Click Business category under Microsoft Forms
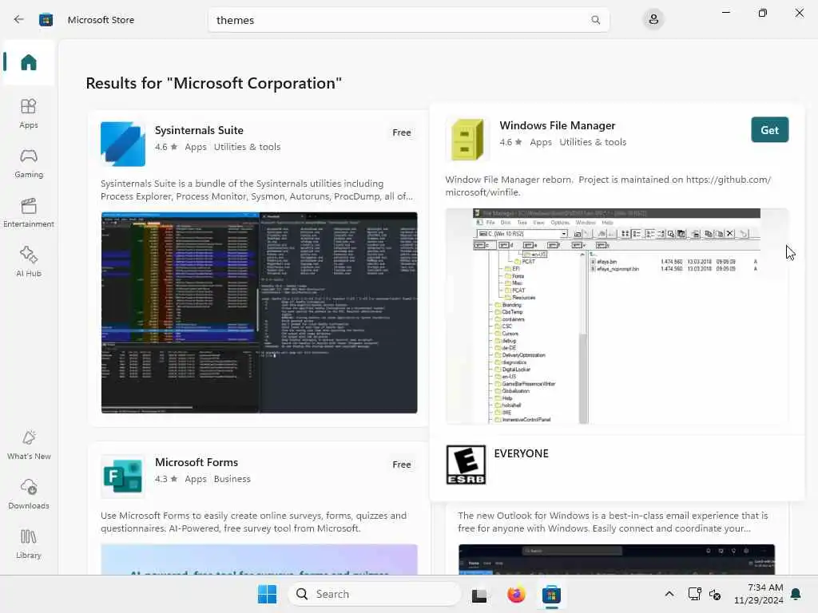This screenshot has width=818, height=613. coord(232,479)
